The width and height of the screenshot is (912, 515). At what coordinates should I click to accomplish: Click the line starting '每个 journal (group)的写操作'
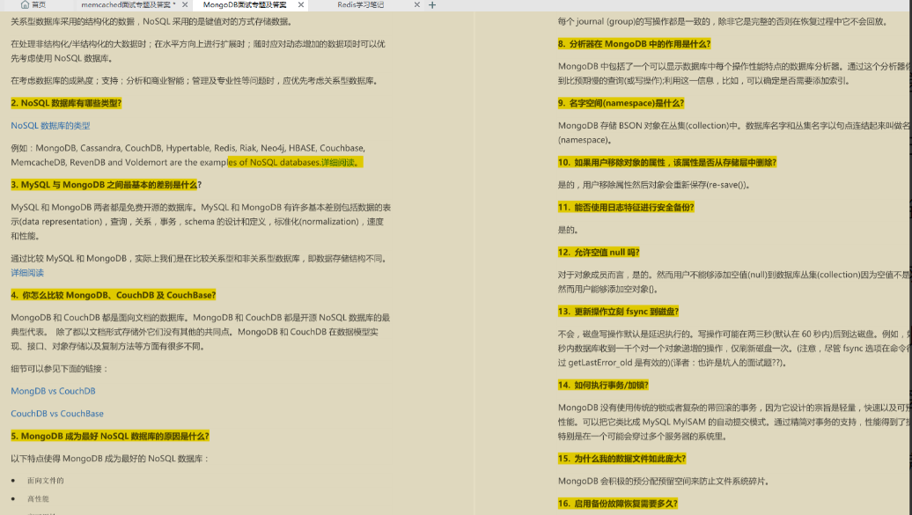coord(723,21)
